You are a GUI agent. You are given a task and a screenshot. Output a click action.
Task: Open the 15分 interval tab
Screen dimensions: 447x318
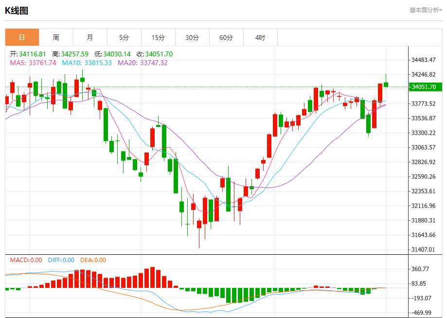pyautogui.click(x=158, y=37)
